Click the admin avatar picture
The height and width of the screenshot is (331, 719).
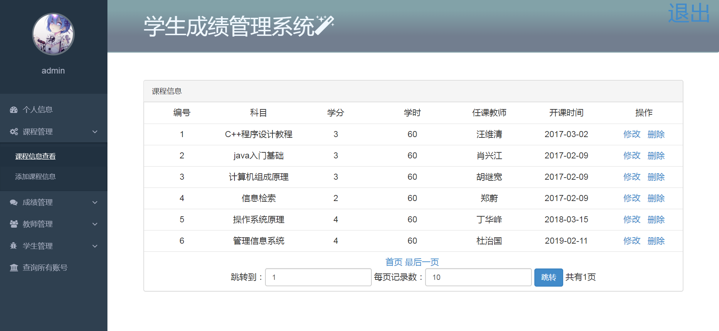click(53, 34)
